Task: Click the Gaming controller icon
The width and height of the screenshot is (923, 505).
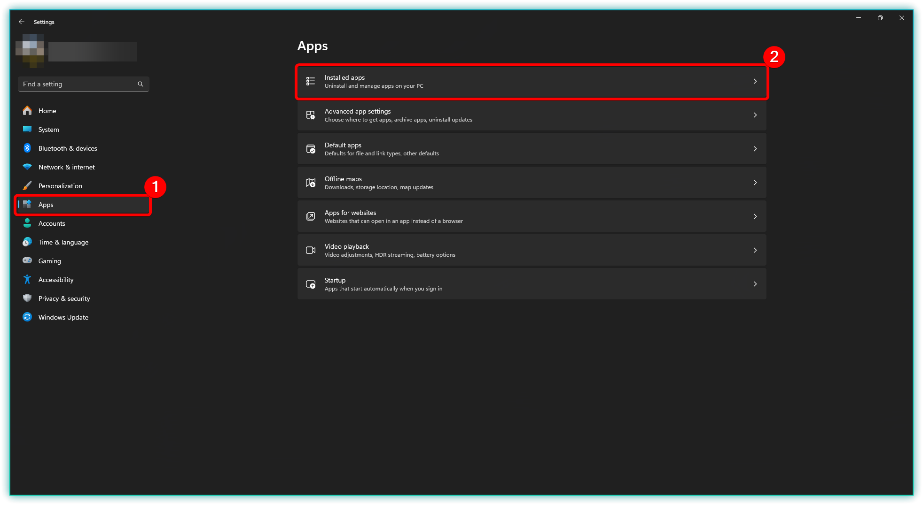Action: pos(27,261)
